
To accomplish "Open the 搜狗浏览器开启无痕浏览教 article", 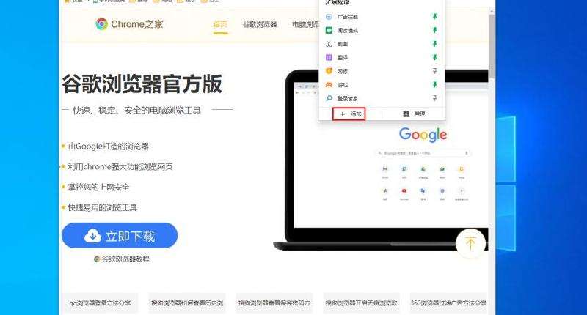I will click(361, 303).
